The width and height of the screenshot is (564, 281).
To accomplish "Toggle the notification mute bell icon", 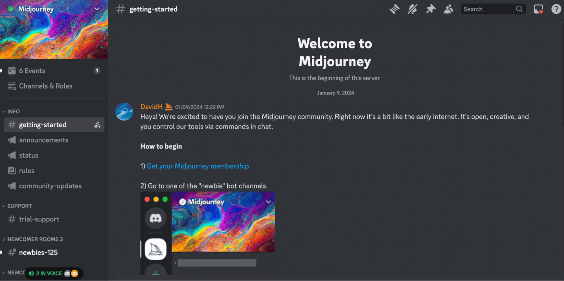I will [412, 9].
